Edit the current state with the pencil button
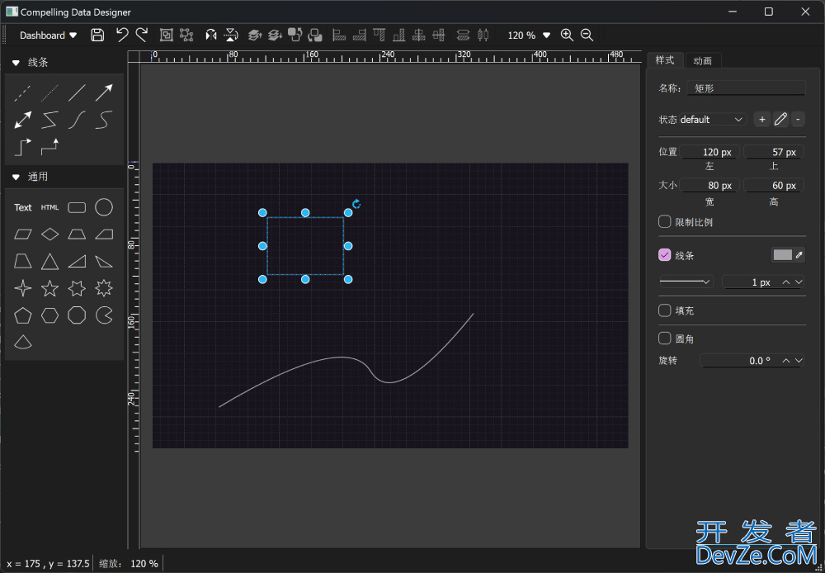This screenshot has height=573, width=825. click(780, 120)
